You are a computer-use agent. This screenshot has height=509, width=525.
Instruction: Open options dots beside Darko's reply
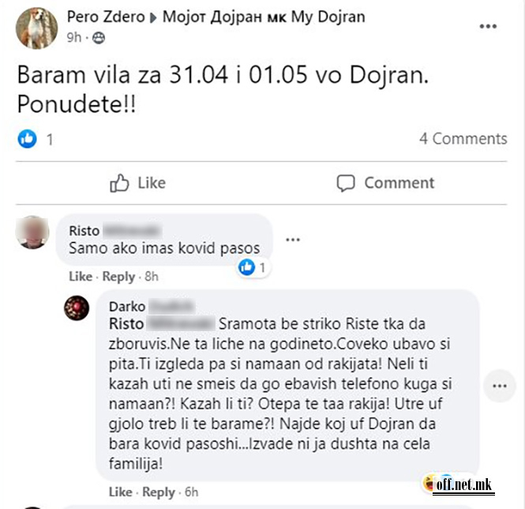click(500, 386)
